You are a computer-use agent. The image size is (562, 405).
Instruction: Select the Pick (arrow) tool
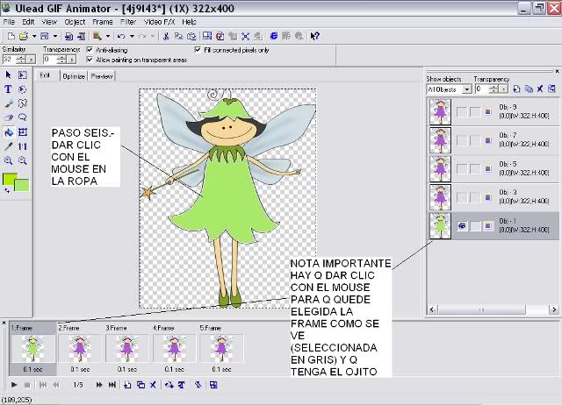8,75
